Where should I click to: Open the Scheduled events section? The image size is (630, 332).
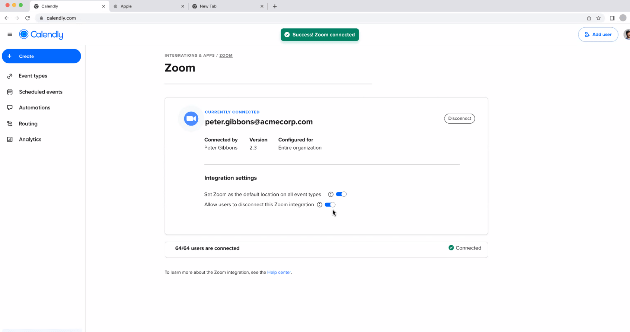point(40,92)
